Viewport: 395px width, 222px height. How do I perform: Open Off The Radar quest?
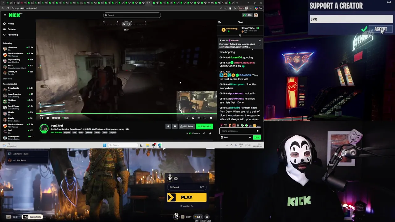tap(28, 161)
